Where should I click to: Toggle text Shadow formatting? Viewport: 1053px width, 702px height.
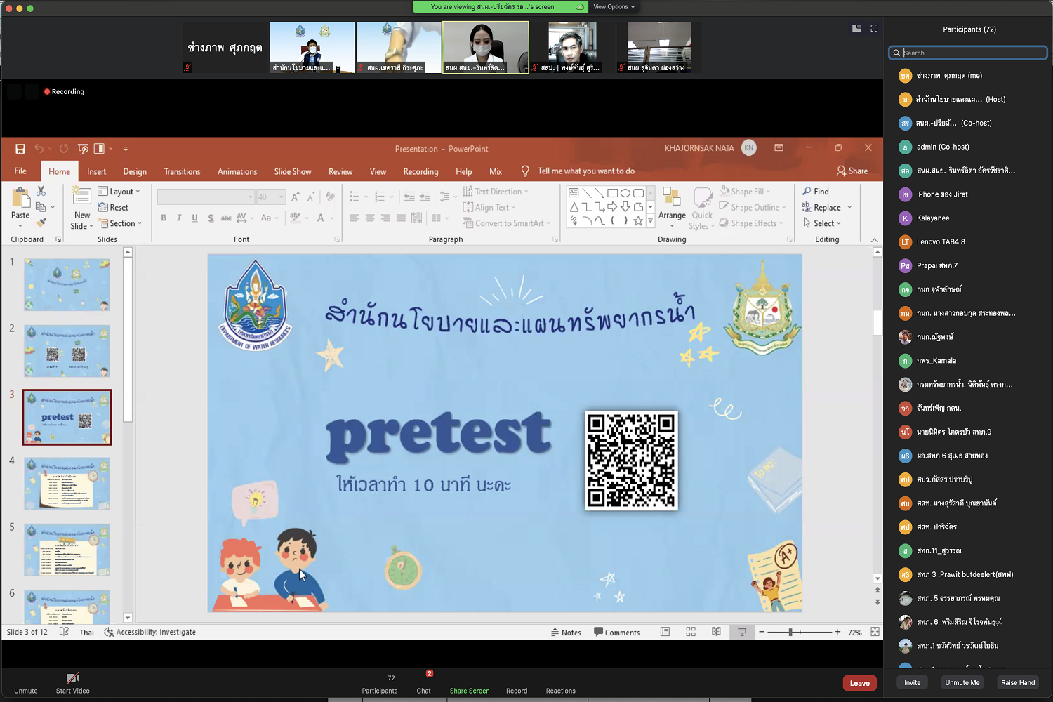click(211, 218)
